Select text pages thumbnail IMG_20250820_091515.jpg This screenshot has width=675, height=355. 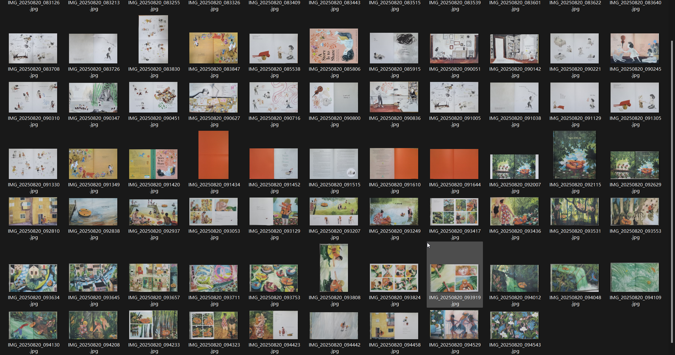334,164
